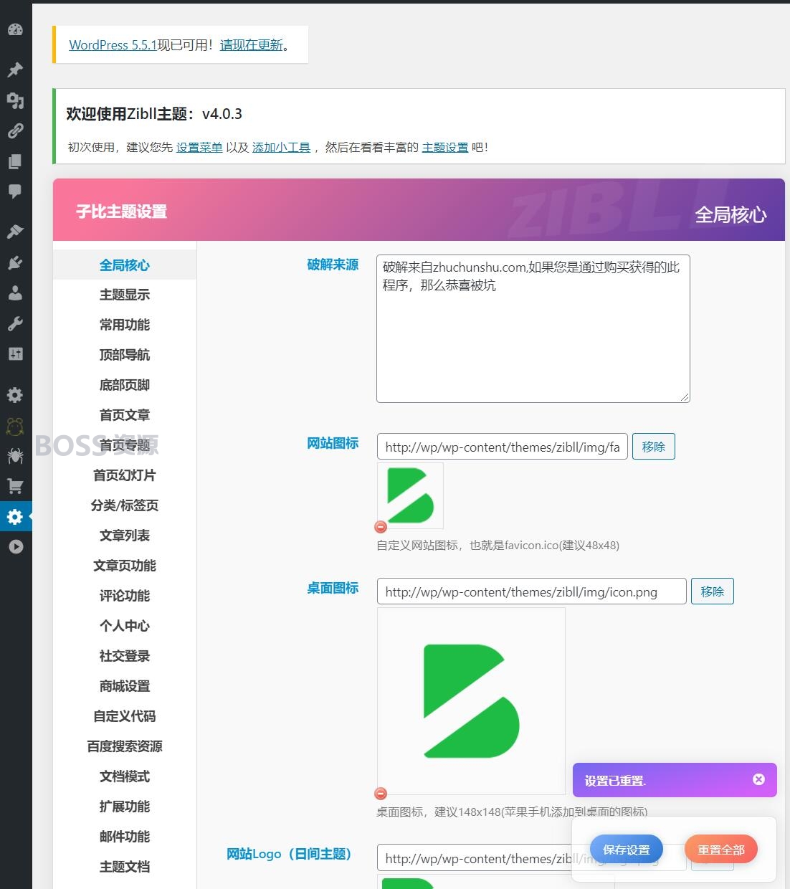This screenshot has height=889, width=790.
Task: Open Users via the person icon
Action: (15, 293)
